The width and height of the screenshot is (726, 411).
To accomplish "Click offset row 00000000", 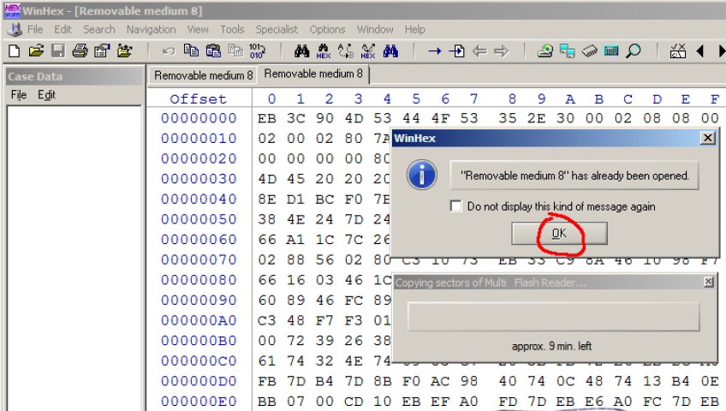I will point(199,118).
